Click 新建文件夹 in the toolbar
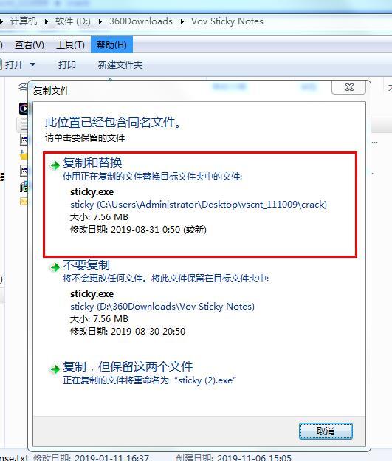The height and width of the screenshot is (461, 392). tap(120, 64)
